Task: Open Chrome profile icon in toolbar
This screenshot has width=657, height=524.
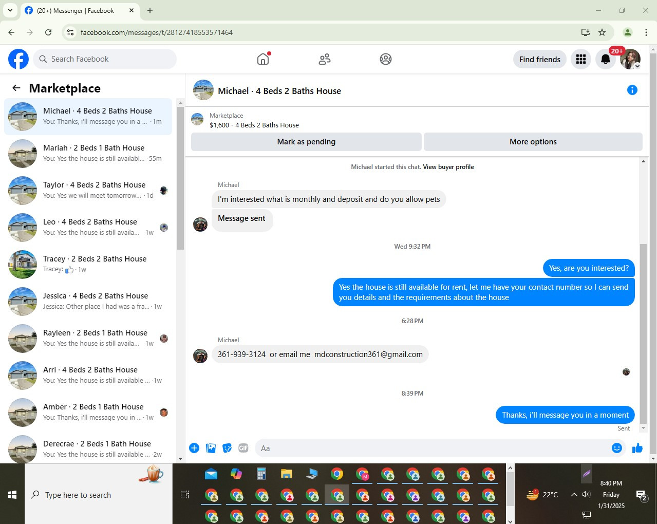Action: pyautogui.click(x=628, y=32)
